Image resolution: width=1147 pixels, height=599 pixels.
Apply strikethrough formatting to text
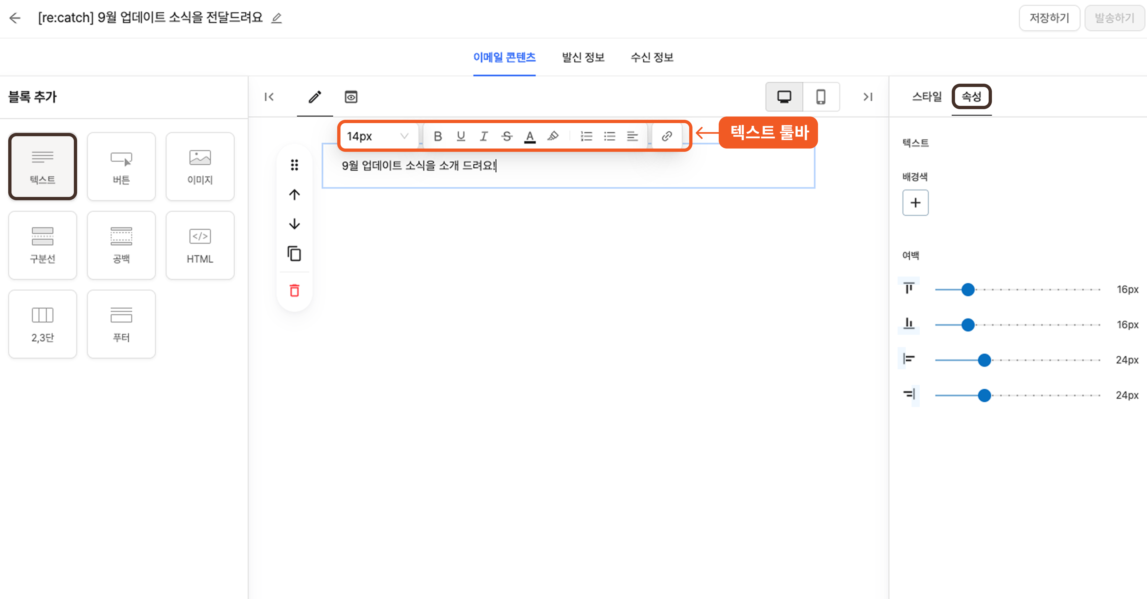[x=507, y=136]
